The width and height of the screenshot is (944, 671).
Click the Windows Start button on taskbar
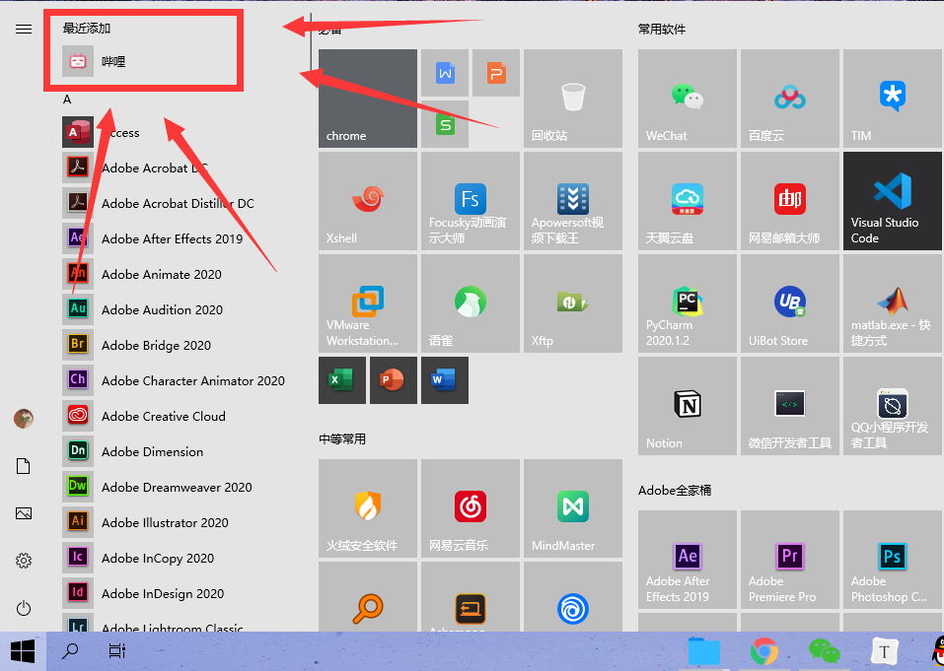tap(23, 651)
